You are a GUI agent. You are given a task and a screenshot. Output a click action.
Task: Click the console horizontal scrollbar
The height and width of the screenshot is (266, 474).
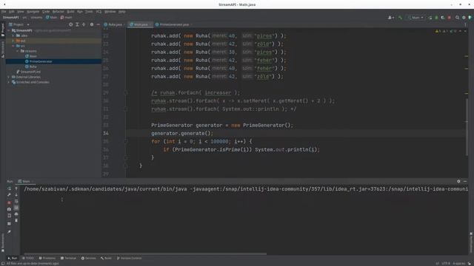(x=145, y=254)
